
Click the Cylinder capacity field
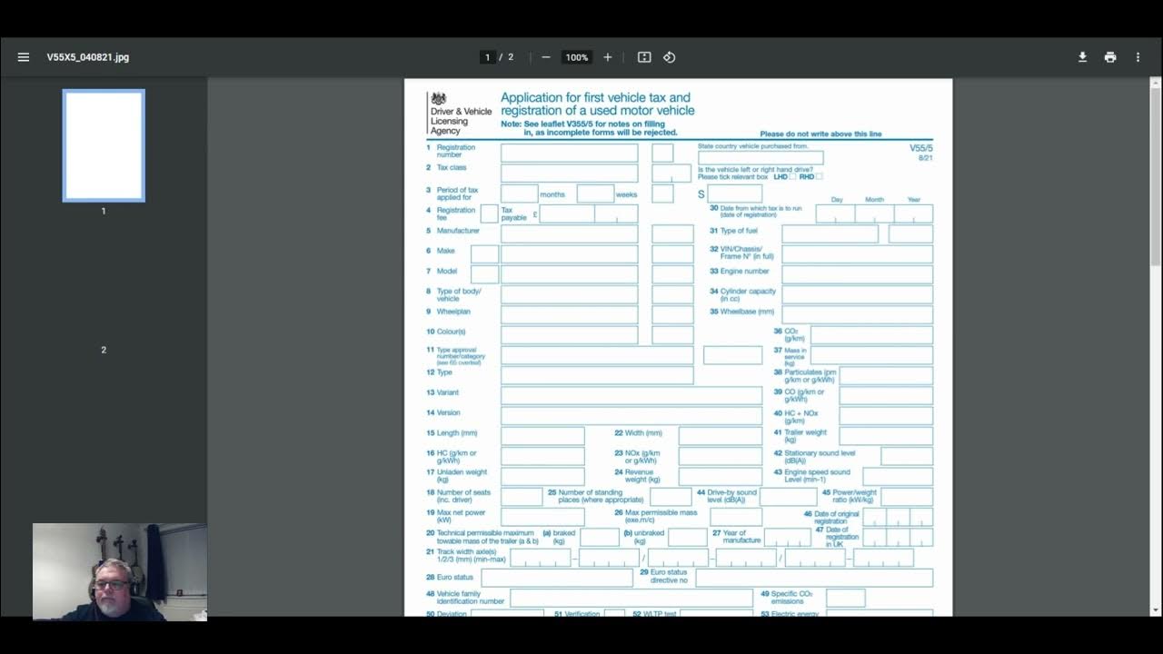pos(857,294)
